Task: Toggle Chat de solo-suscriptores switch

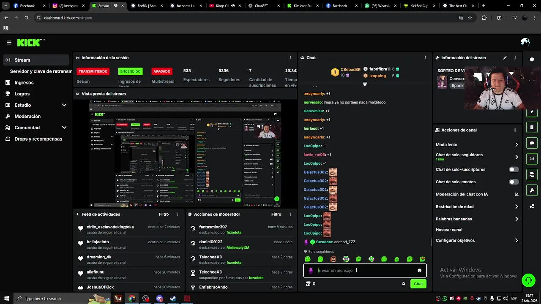Action: click(514, 169)
